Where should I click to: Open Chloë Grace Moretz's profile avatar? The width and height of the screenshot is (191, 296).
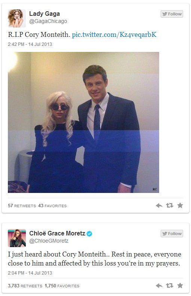pyautogui.click(x=17, y=238)
